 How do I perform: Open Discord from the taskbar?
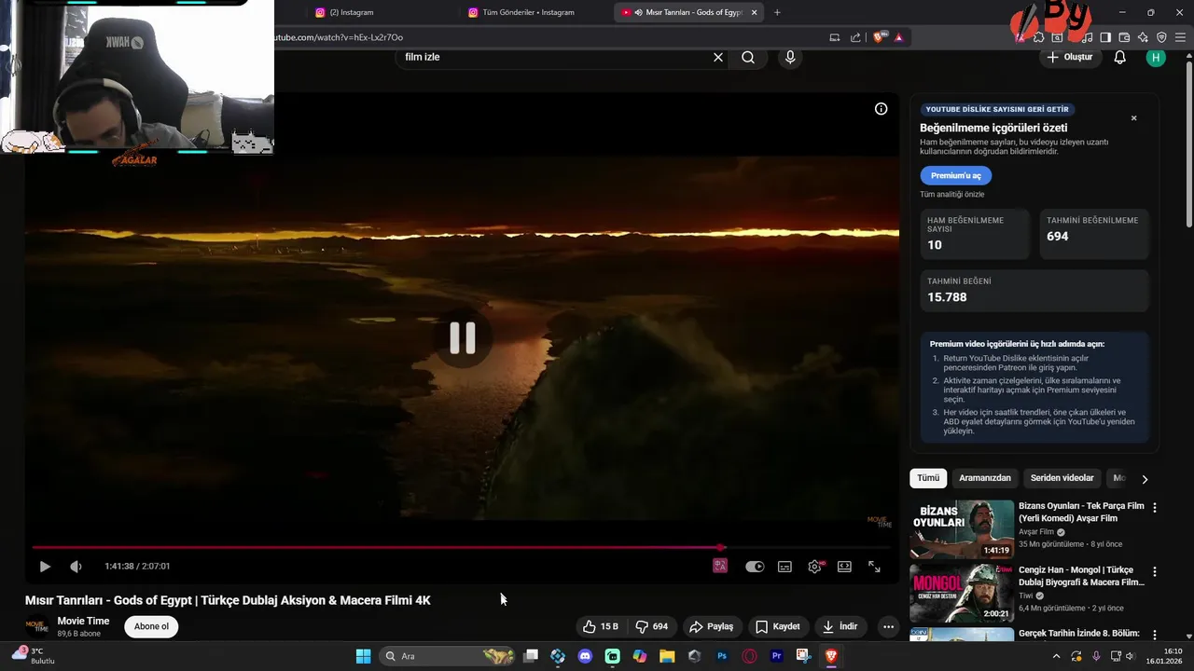coord(585,656)
